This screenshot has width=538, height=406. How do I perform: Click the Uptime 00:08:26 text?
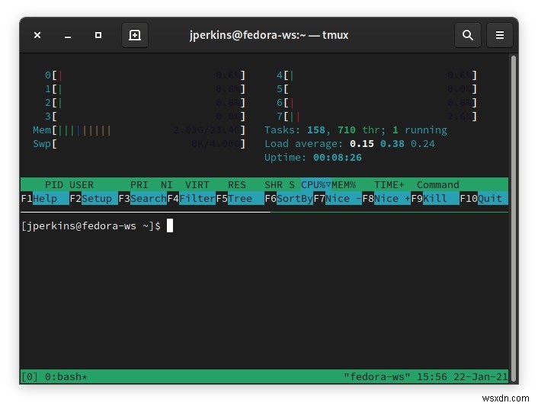pos(313,158)
